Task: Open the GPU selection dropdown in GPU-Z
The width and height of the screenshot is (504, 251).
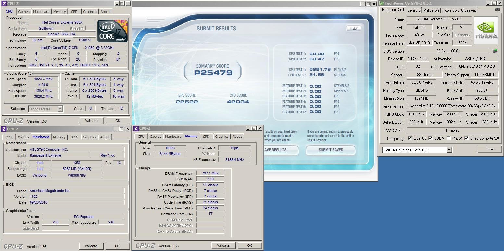Action: (x=449, y=150)
